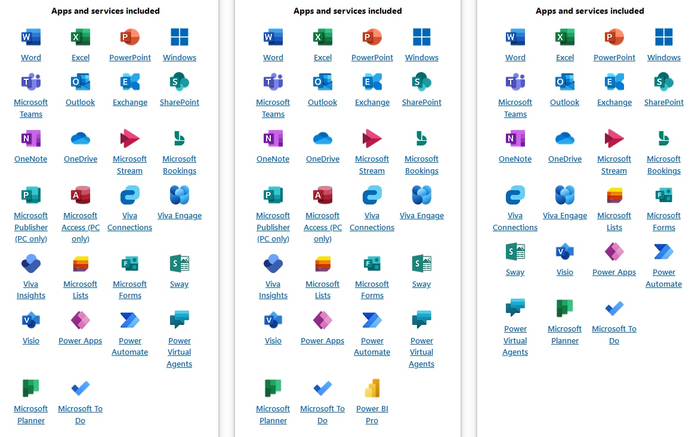The height and width of the screenshot is (437, 692).
Task: Open the Windows link in the right column
Action: point(664,58)
